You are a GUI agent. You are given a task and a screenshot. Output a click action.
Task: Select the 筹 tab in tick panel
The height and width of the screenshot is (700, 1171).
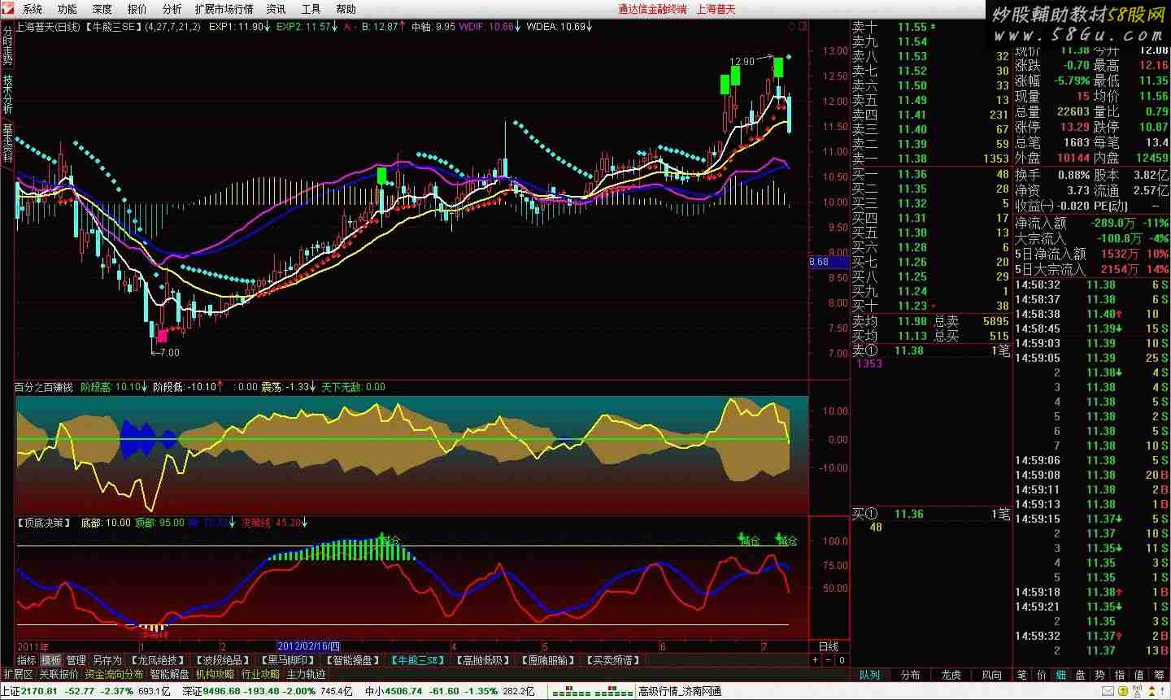tap(1159, 675)
